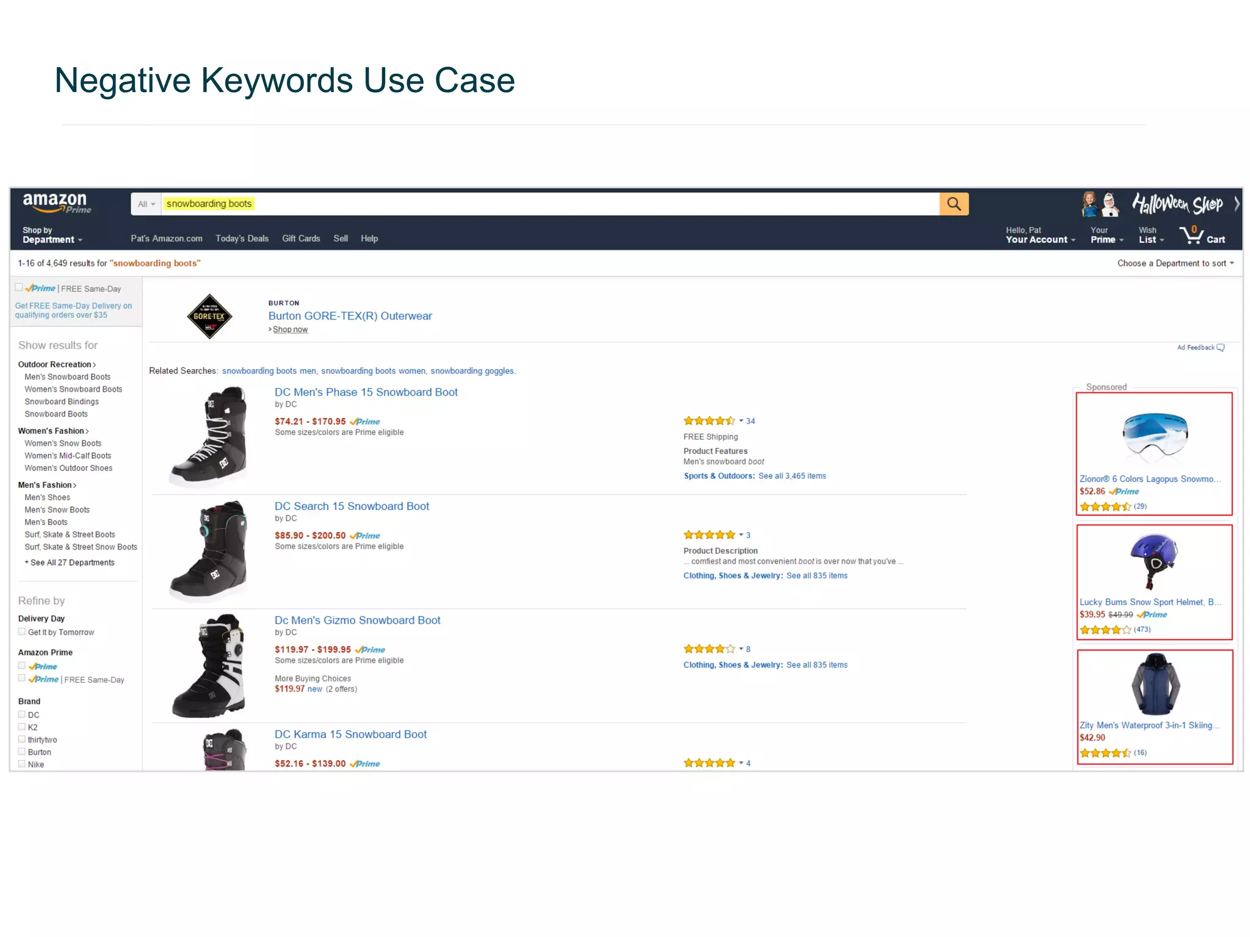Open Choose a Department to sort dropdown
The image size is (1250, 937).
click(1175, 264)
